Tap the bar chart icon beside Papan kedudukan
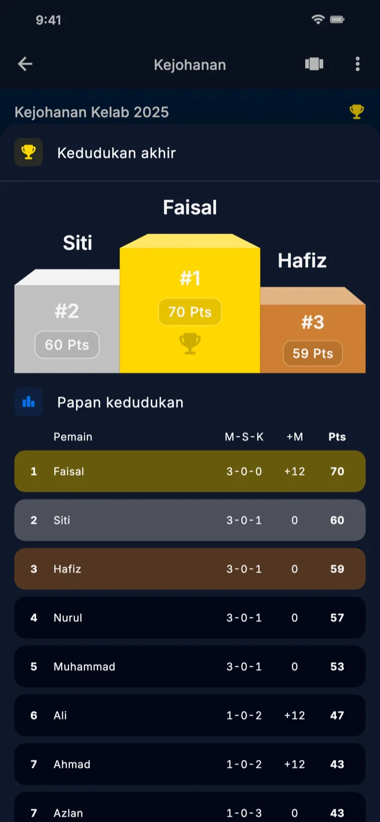This screenshot has width=380, height=822. pos(28,402)
